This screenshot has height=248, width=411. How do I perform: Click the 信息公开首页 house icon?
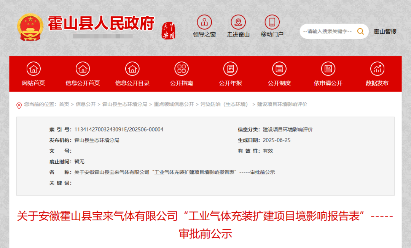(x=83, y=69)
